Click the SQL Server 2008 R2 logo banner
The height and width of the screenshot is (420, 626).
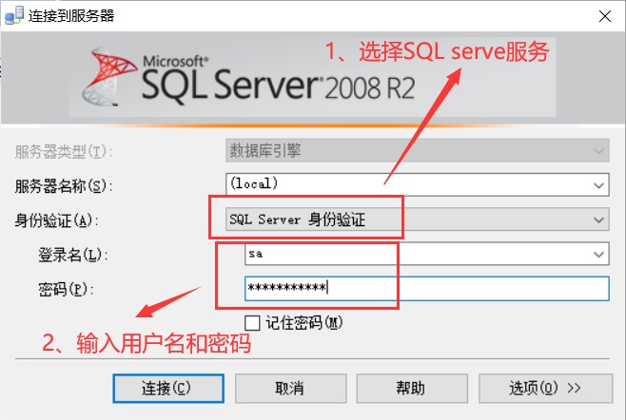pos(312,78)
